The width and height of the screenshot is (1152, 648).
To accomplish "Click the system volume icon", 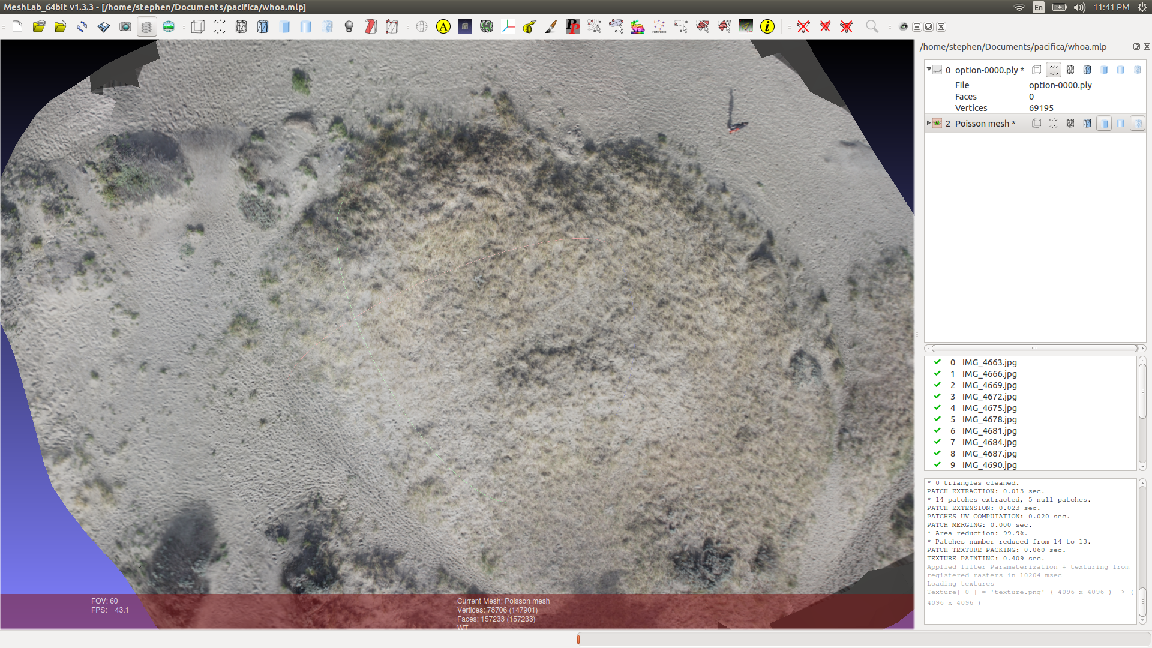I will (x=1079, y=7).
